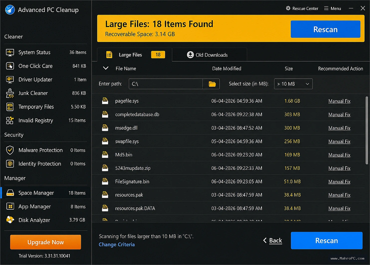Click file icon beside 5243mupdate.zip
The width and height of the screenshot is (370, 265).
105,168
